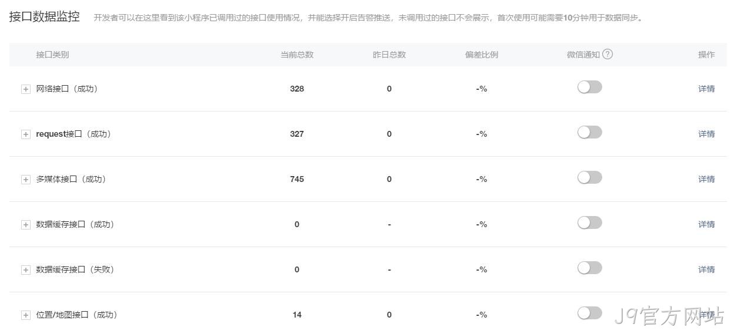Expand the request接口（成功） row
Viewport: 734px width, 334px height.
[26, 134]
